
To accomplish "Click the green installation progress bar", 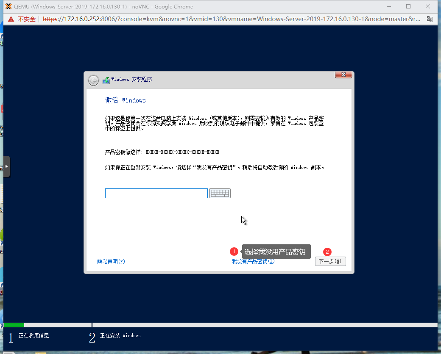I will 14,325.
